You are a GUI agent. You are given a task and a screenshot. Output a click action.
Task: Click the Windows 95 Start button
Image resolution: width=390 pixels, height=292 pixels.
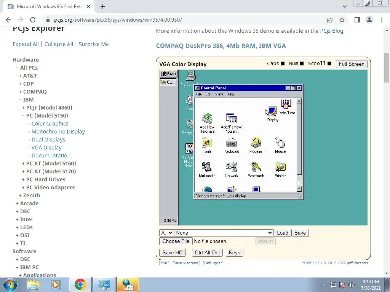[168, 74]
